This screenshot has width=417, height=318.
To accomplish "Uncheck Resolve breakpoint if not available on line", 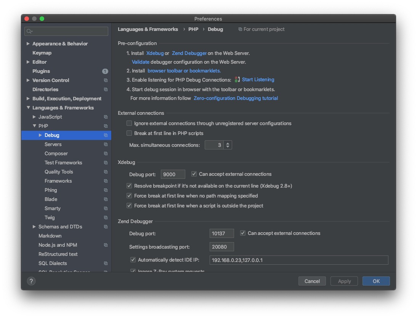I will [x=129, y=186].
